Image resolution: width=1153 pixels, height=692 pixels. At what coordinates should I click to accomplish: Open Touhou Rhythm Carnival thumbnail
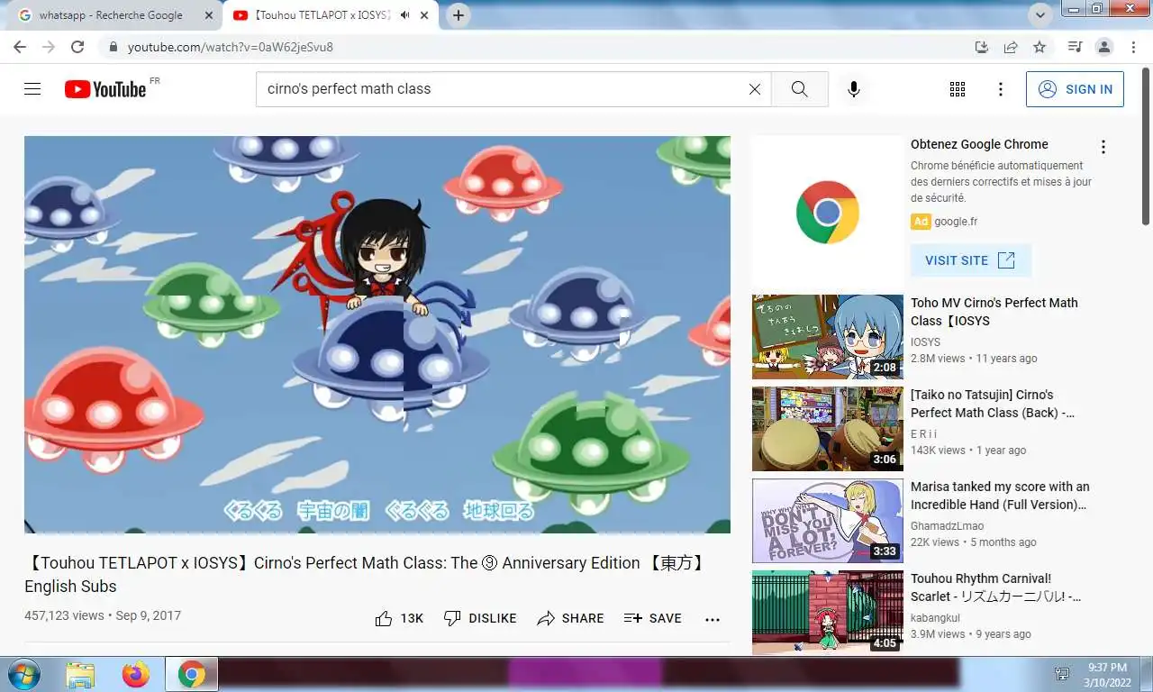point(827,613)
